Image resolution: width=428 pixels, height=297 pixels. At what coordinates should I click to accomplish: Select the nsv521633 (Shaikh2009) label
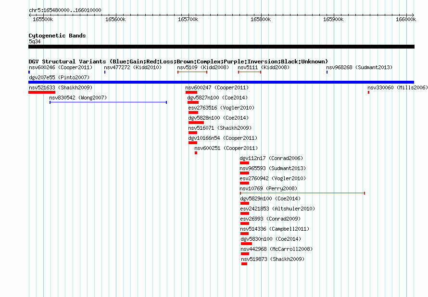[61, 87]
